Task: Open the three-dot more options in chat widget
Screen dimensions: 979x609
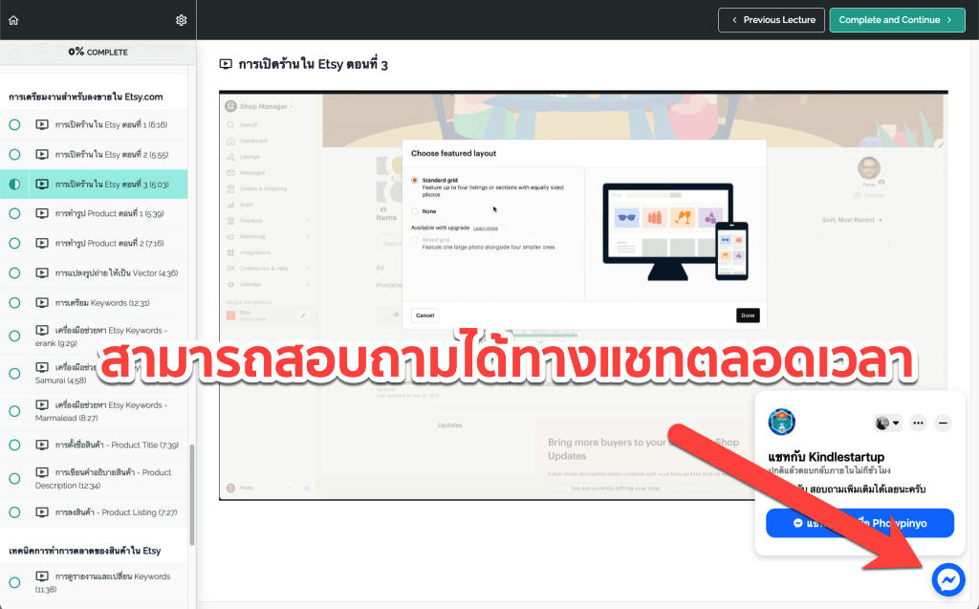Action: pyautogui.click(x=918, y=423)
